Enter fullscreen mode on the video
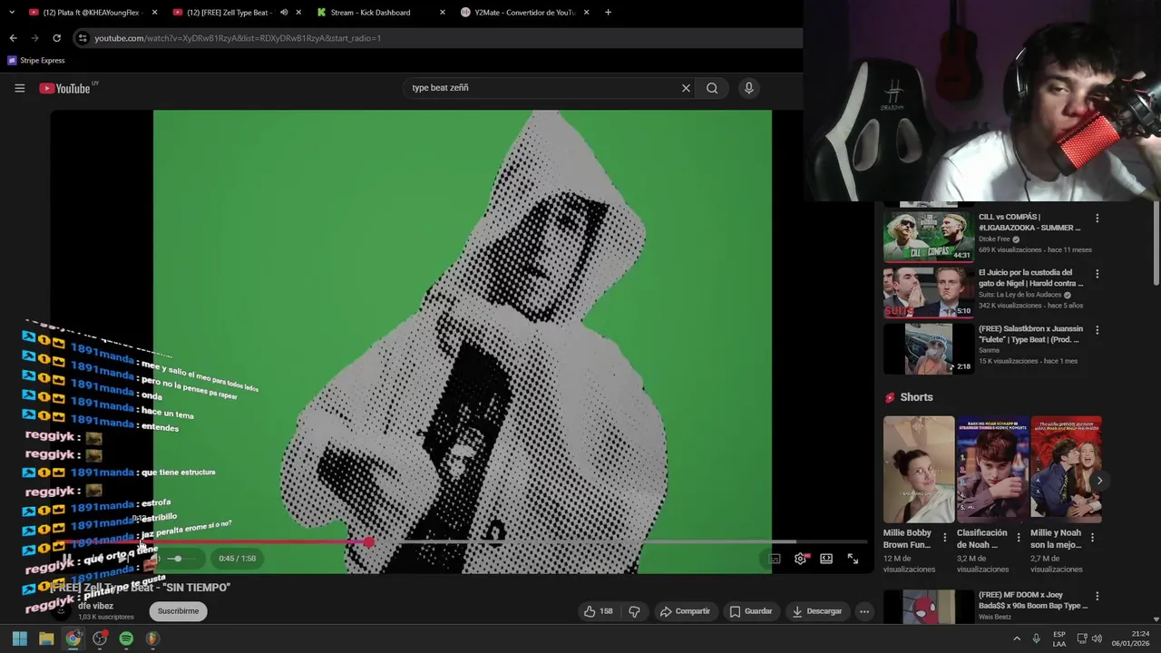 (x=853, y=559)
